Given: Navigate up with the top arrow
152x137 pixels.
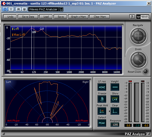Looking at the screenshot, I should (x=138, y=30).
